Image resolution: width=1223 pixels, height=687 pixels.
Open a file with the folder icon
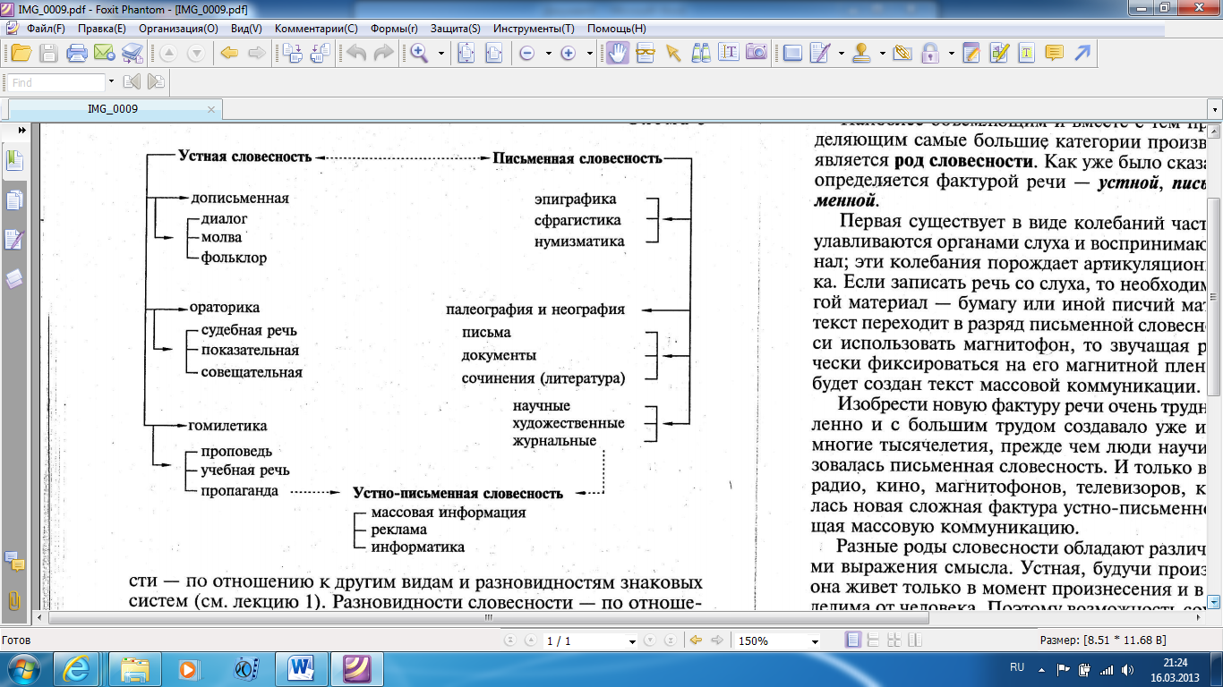[x=20, y=53]
